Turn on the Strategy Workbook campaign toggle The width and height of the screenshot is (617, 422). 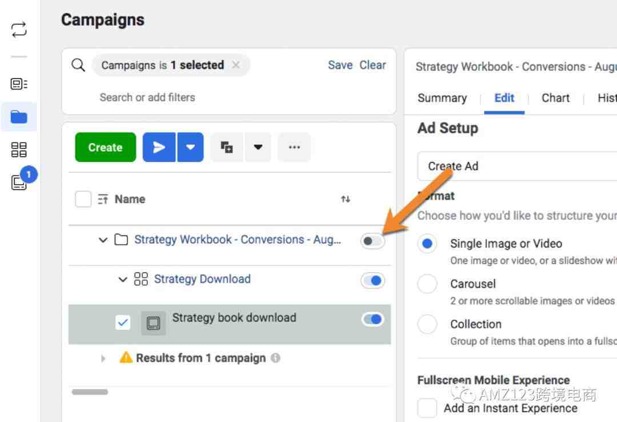coord(372,241)
